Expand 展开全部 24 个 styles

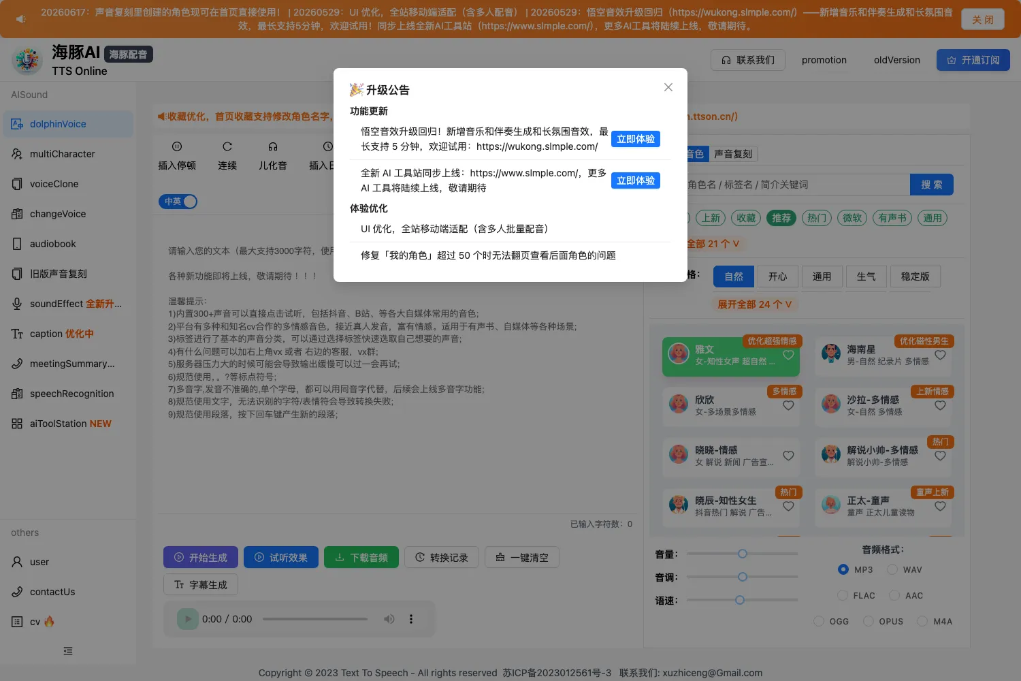755,304
